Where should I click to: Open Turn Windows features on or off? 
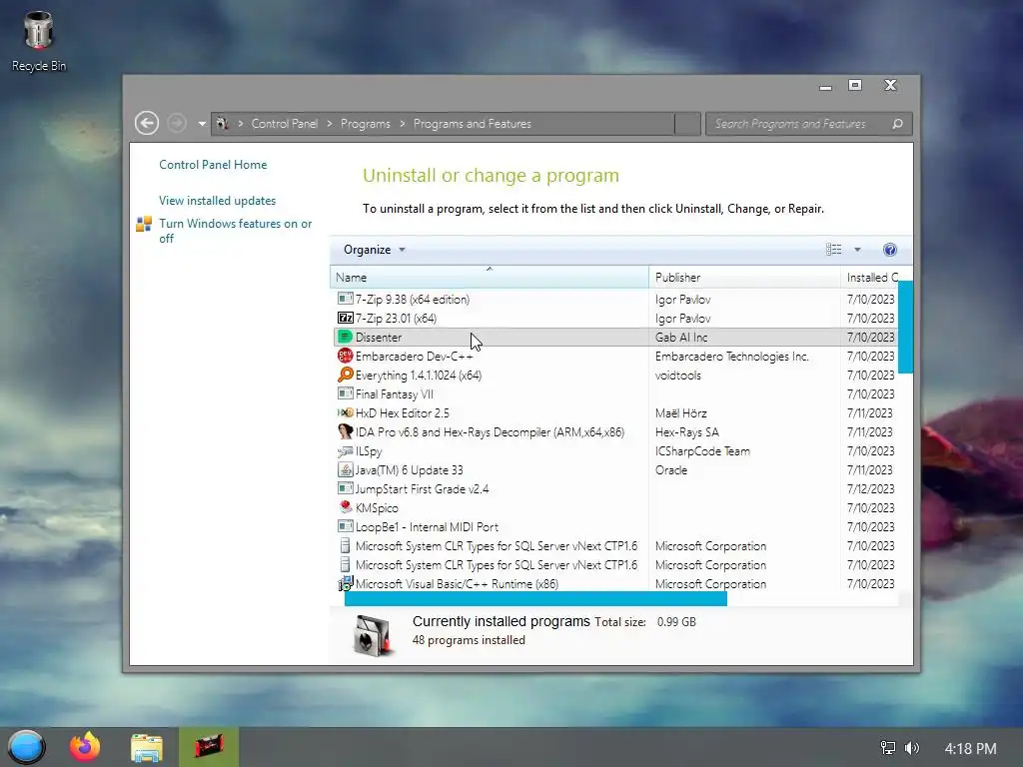(x=236, y=231)
